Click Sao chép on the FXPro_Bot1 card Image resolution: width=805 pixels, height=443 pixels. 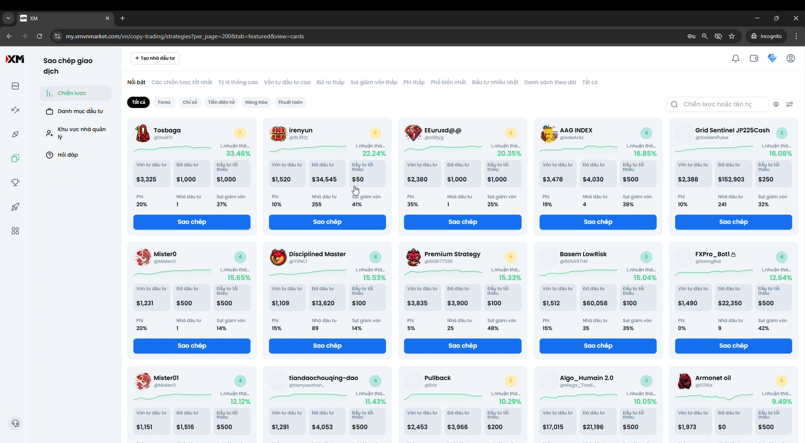734,346
